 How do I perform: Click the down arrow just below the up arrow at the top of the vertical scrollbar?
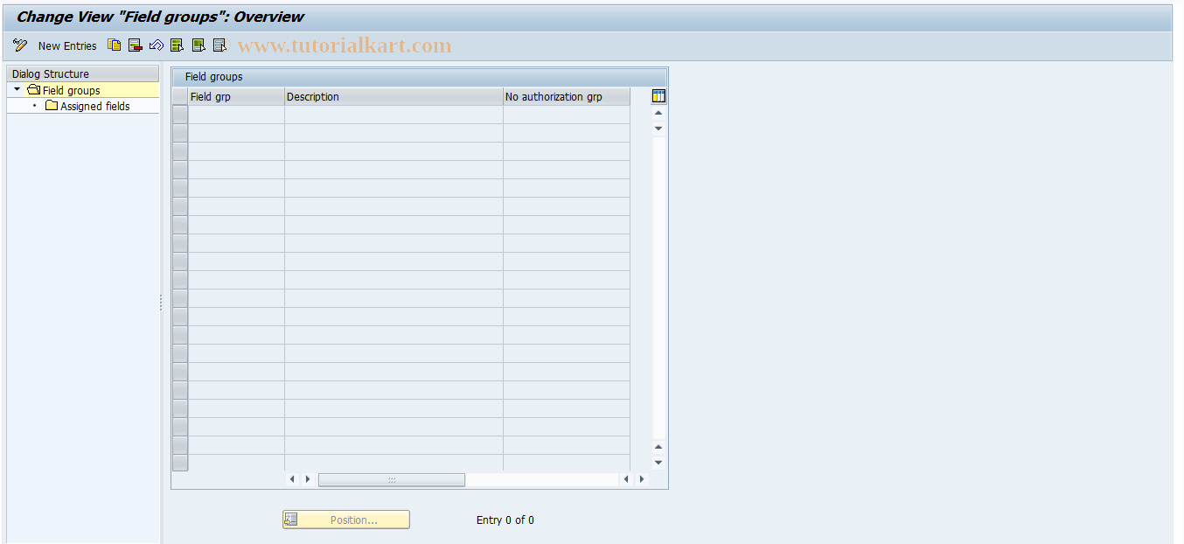[x=658, y=129]
